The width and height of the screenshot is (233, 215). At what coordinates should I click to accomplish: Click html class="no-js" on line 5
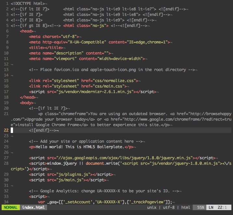click(86, 26)
